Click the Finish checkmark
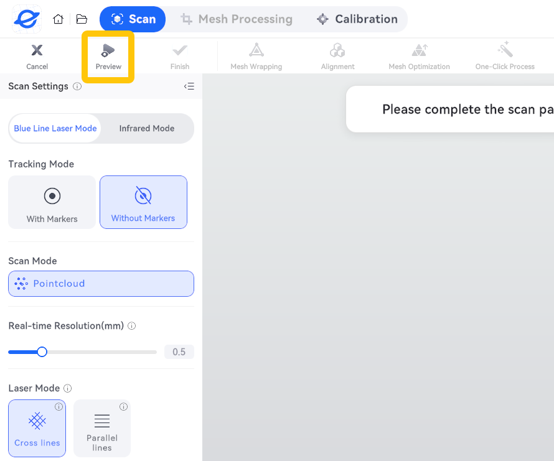Viewport: 554px width, 461px height. coord(180,57)
